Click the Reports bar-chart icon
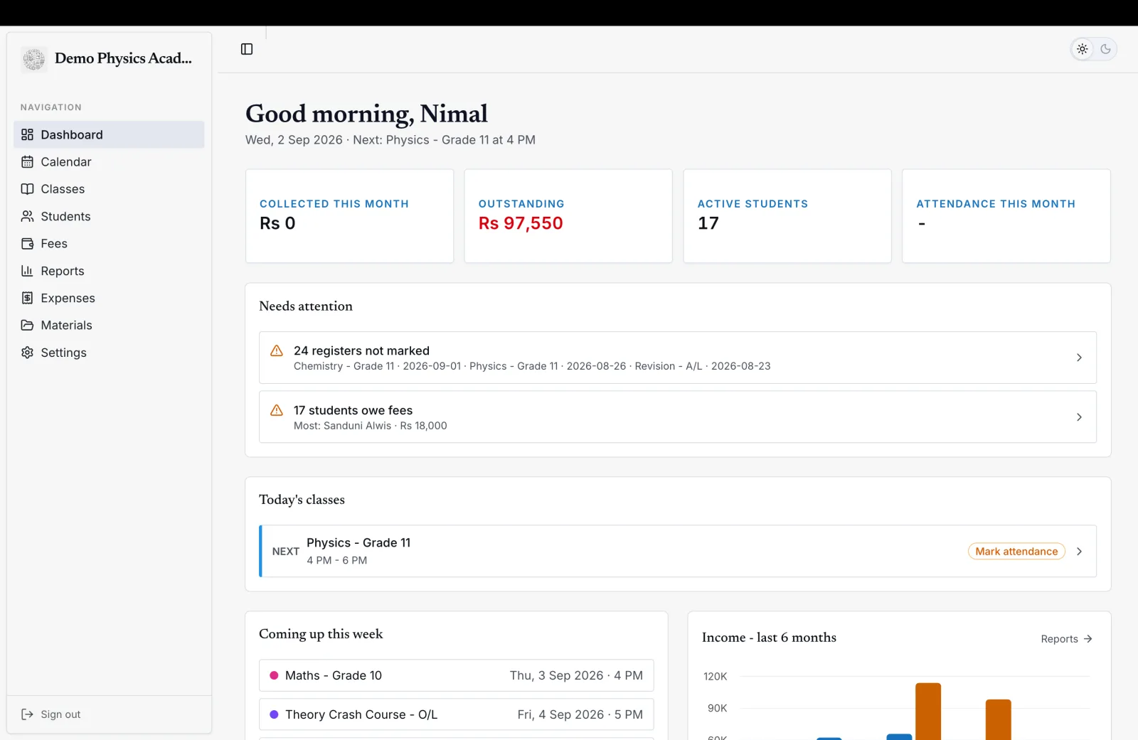Screen dimensions: 1138x740 27,271
